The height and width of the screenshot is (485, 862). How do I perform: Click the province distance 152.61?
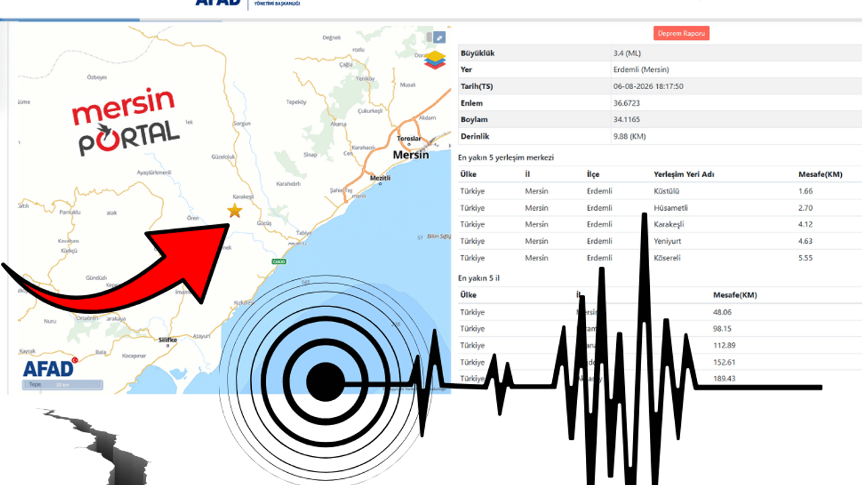pos(724,362)
